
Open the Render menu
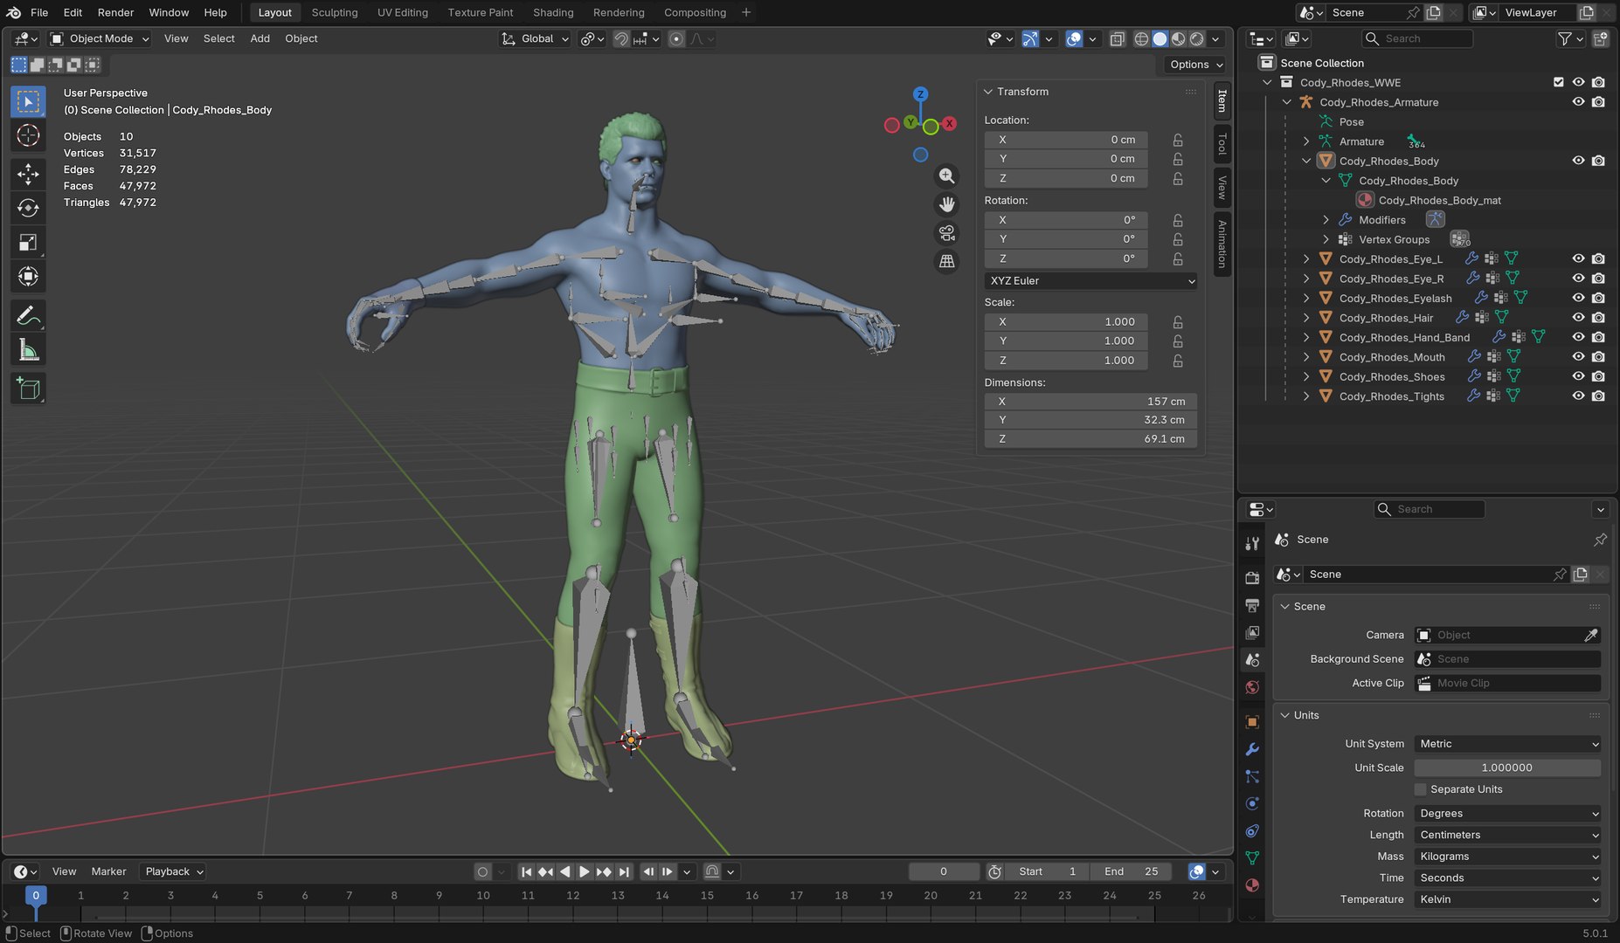(115, 12)
